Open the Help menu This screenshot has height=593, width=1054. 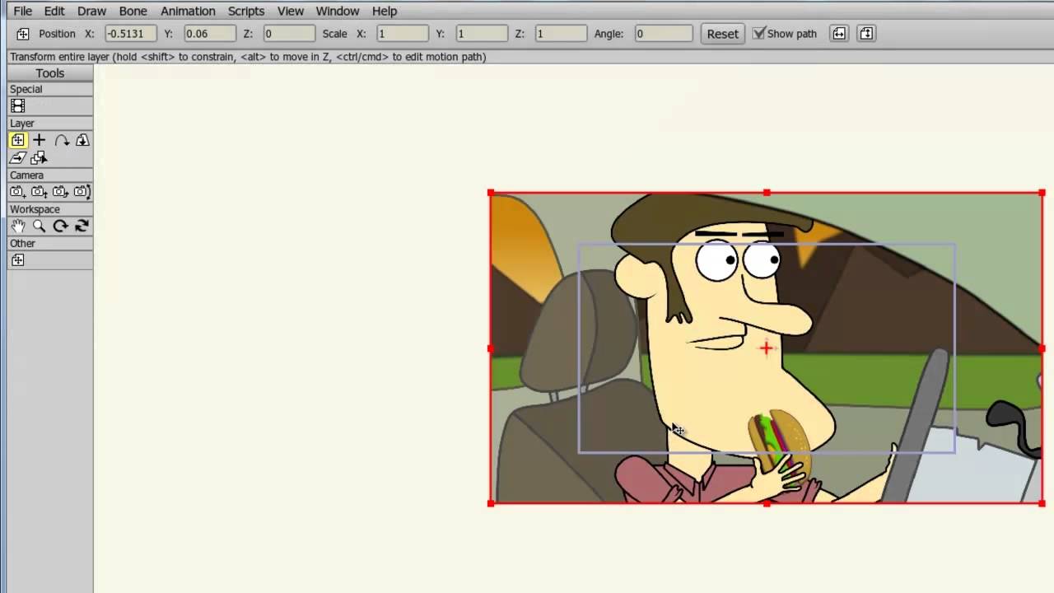pos(385,11)
